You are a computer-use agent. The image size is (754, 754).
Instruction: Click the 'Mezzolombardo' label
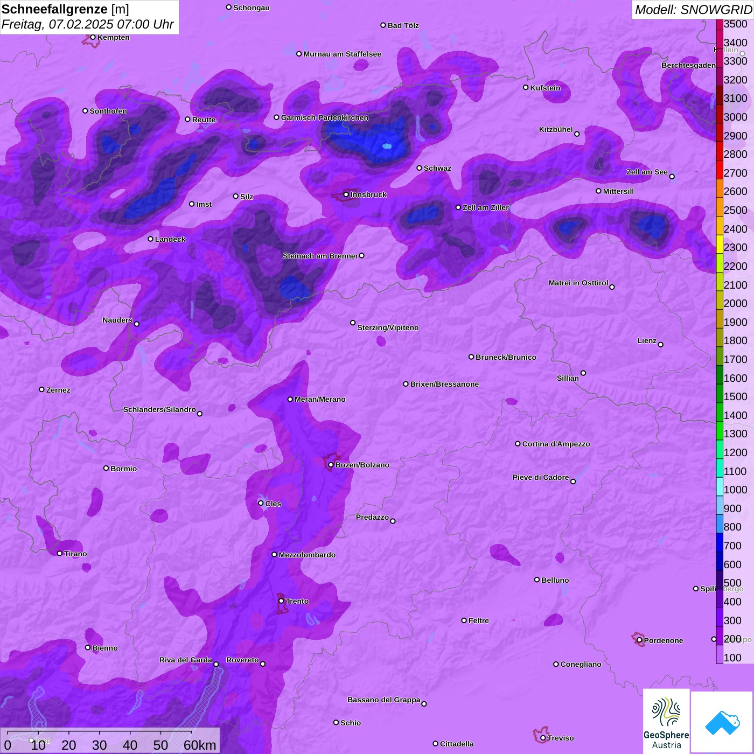point(307,555)
